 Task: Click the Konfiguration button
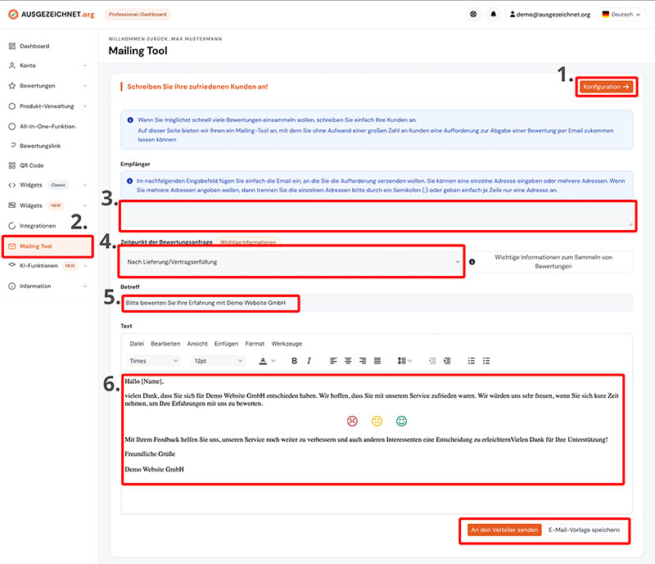point(606,87)
